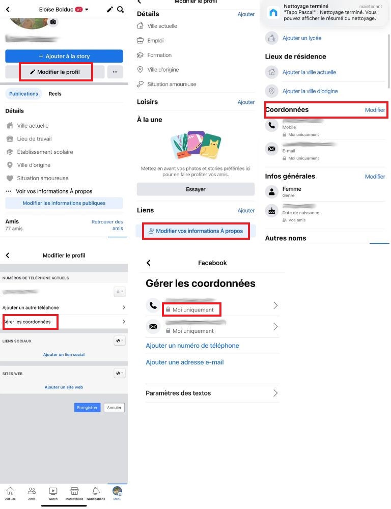
Task: Open privacy selector for Sites web
Action: click(x=119, y=373)
